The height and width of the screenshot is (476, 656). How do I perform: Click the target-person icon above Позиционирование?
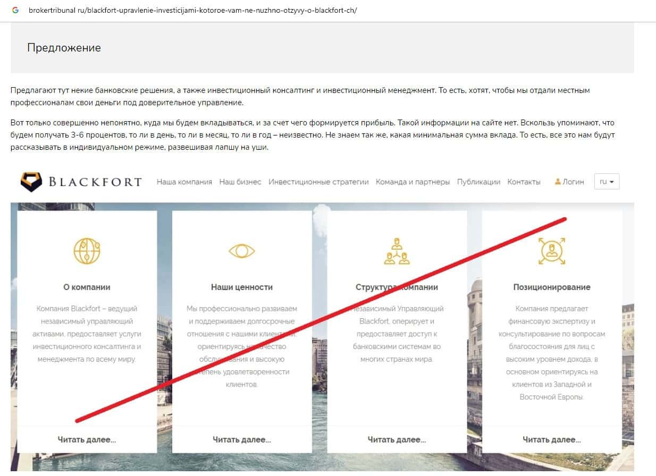(552, 251)
